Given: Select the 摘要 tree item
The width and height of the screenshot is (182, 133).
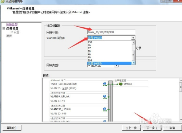Looking at the screenshot, I should (x=9, y=36).
